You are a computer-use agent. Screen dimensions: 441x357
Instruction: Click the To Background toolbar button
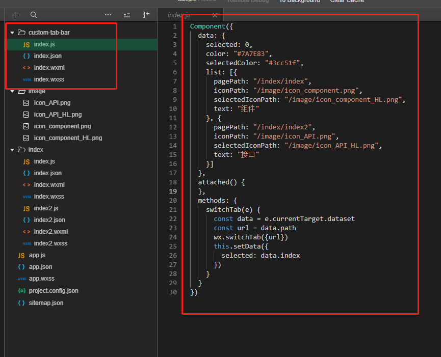pos(300,2)
